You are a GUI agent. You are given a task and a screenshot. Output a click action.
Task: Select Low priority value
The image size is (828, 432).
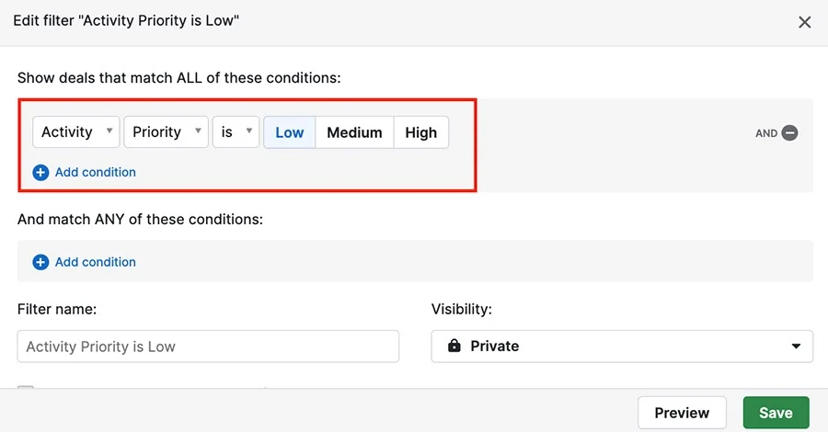point(290,132)
